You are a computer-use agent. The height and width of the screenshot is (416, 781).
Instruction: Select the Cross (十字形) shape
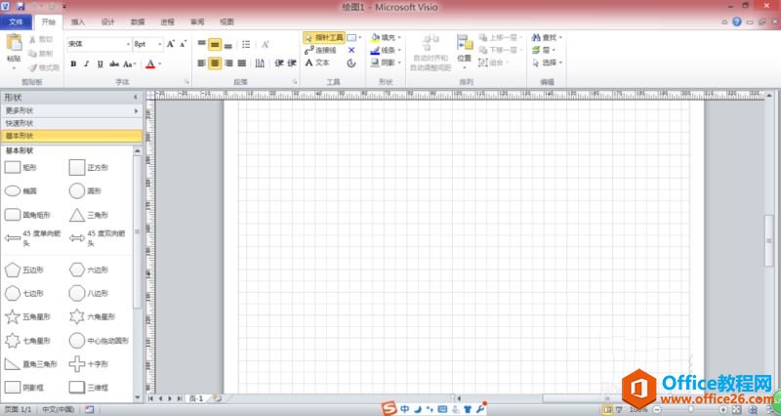tap(89, 363)
